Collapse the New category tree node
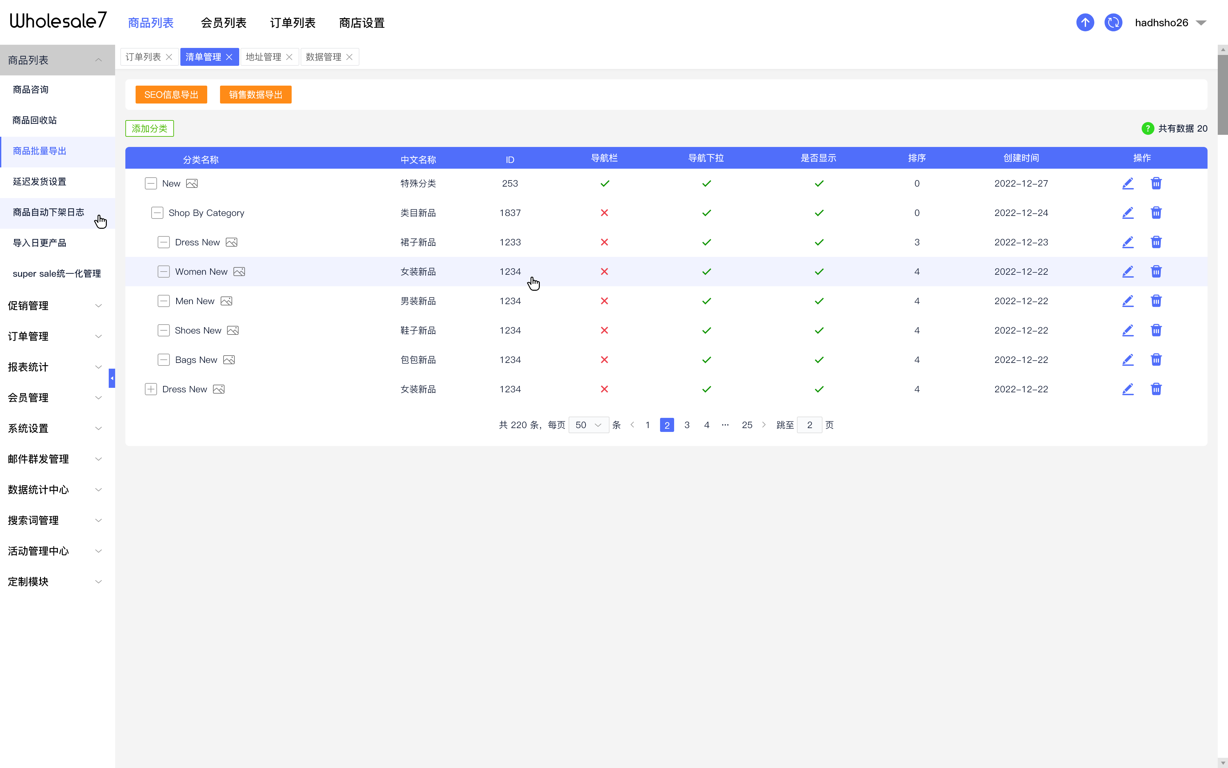 [x=151, y=183]
